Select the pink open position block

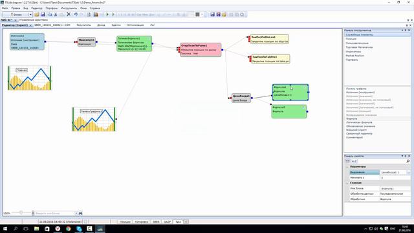(201, 50)
